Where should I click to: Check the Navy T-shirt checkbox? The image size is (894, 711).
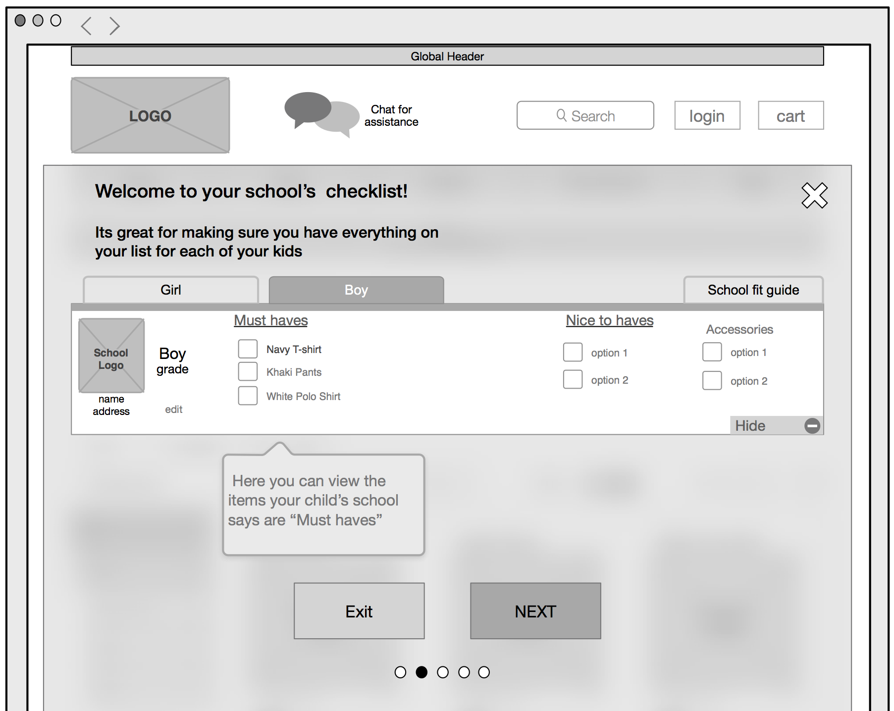coord(248,349)
